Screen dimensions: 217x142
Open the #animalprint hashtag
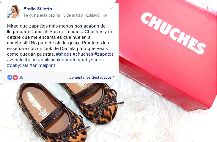42,65
